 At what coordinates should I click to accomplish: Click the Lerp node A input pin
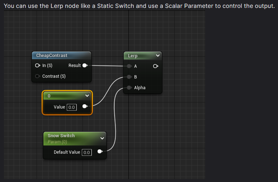[129, 66]
